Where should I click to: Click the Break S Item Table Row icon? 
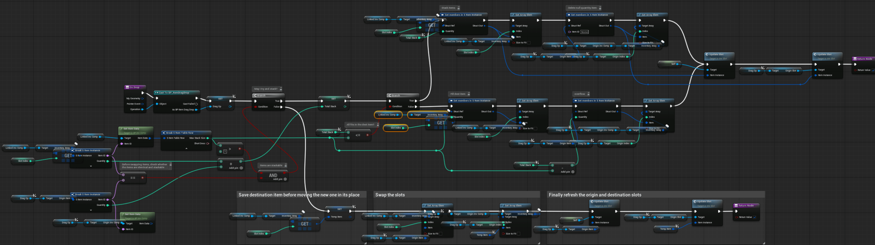click(x=164, y=133)
